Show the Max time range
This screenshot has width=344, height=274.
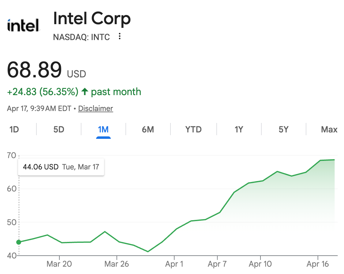(329, 130)
